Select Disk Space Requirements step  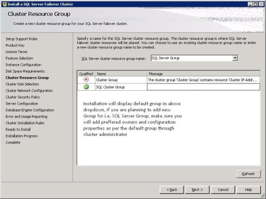(25, 71)
